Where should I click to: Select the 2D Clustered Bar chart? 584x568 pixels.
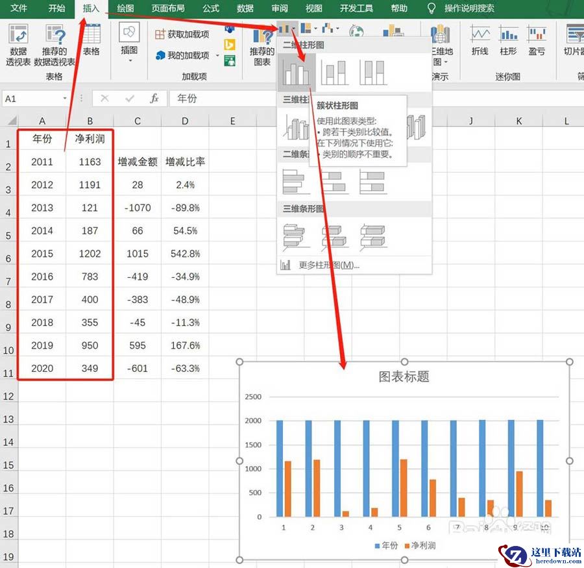click(297, 182)
